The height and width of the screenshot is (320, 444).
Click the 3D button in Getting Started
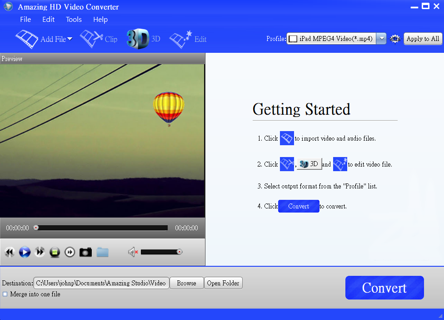309,164
